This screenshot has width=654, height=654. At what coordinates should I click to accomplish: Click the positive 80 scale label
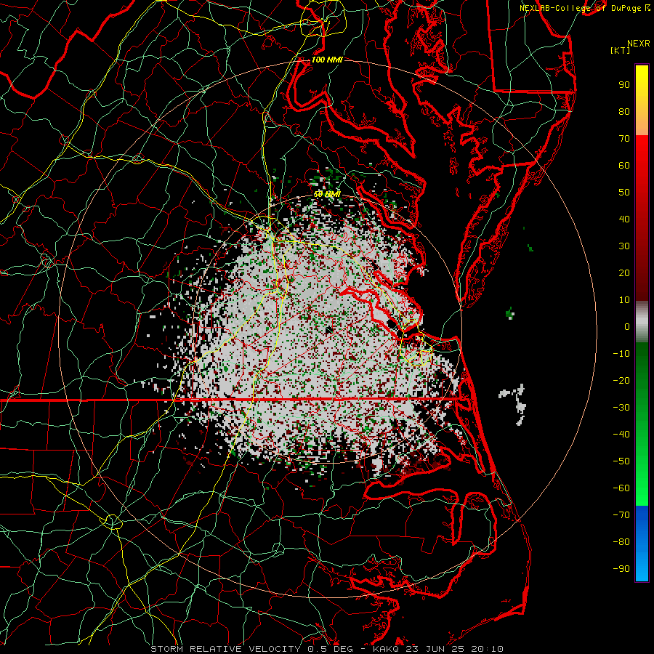pos(624,112)
